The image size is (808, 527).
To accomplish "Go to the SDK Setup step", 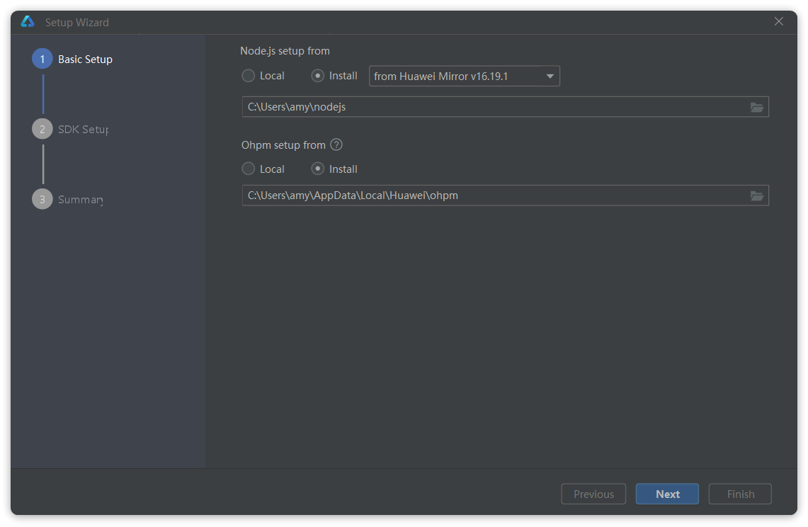I will pos(70,129).
